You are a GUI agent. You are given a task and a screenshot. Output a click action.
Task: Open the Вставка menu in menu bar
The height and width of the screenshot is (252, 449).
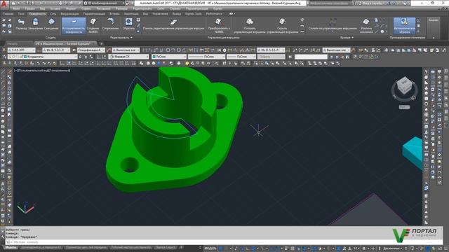tap(55, 8)
